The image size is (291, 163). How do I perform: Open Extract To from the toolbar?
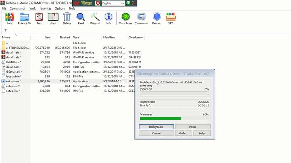pos(24,19)
